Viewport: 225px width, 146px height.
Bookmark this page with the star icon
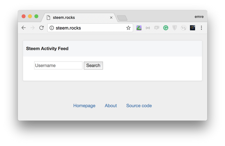coord(128,28)
